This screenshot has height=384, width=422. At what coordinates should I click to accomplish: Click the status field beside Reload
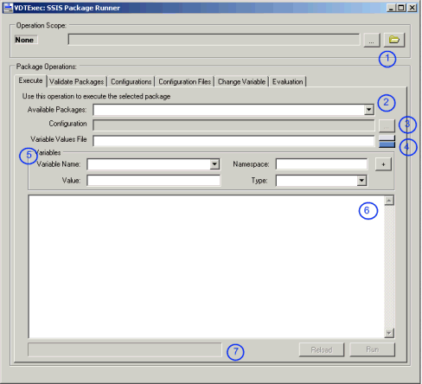(x=125, y=349)
